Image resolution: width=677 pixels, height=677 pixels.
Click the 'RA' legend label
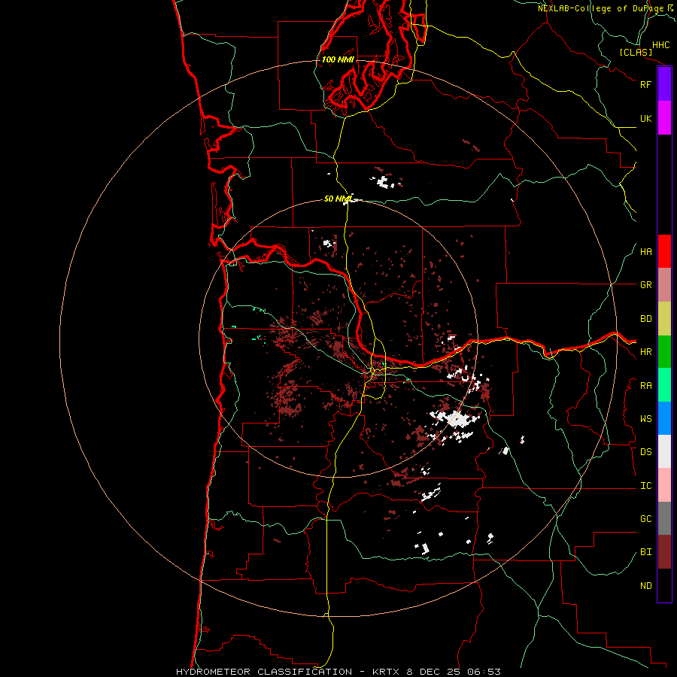click(645, 386)
